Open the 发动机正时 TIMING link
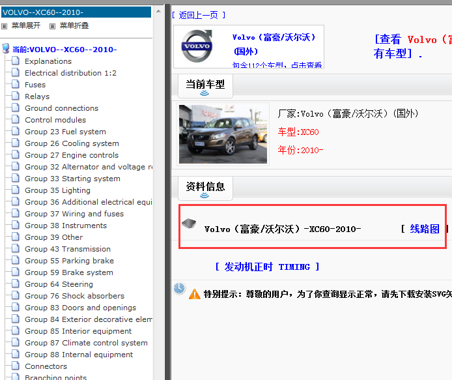 pyautogui.click(x=267, y=267)
